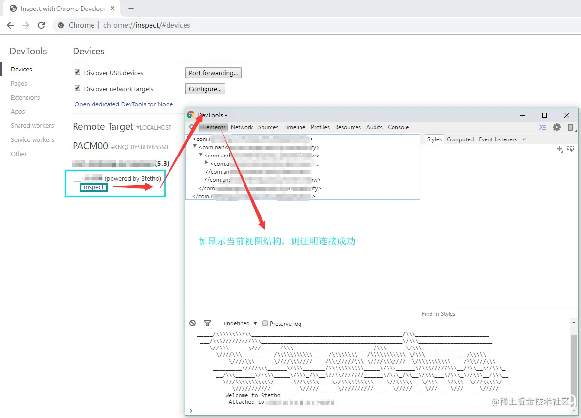The image size is (581, 418).
Task: Open Service workers in the sidebar
Action: 32,139
